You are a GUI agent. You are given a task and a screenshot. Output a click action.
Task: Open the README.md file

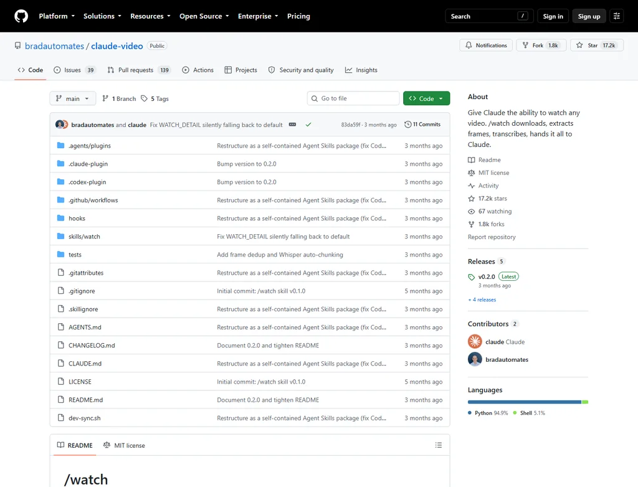point(85,400)
